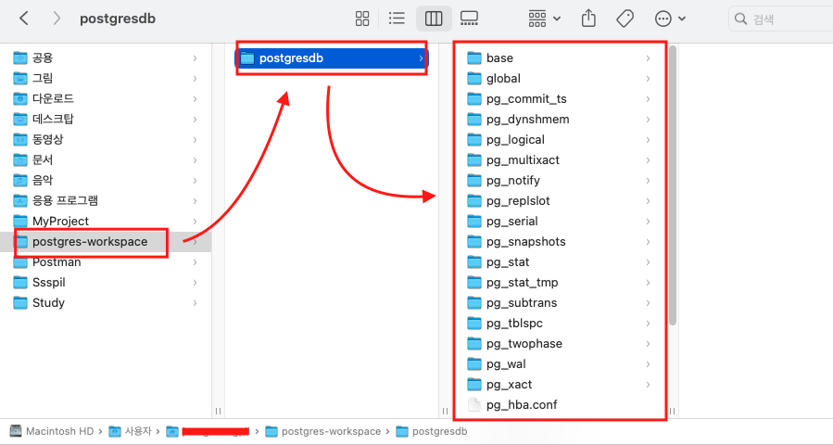833x445 pixels.
Task: Click the pg_logical folder icon
Action: (473, 139)
